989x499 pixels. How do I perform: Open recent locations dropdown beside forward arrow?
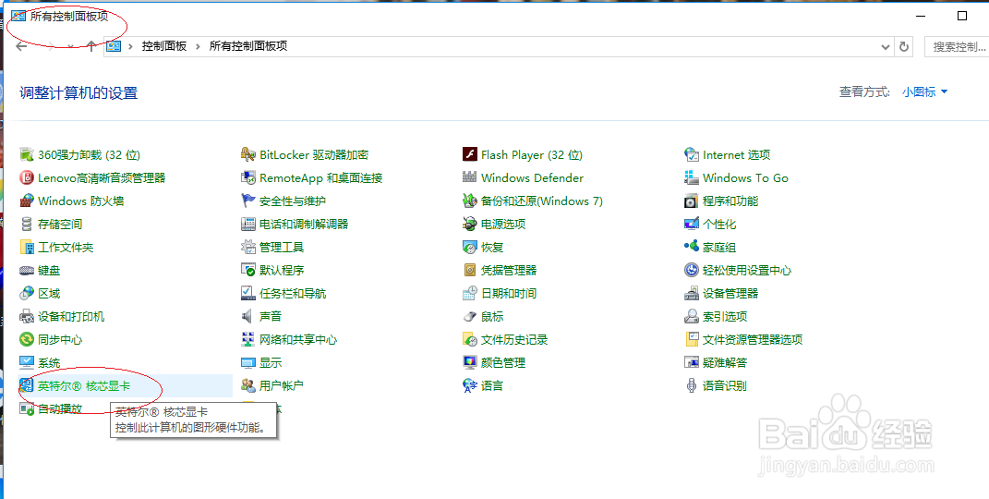click(70, 46)
